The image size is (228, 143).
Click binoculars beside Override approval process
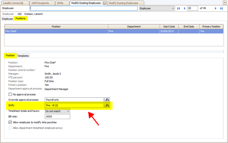(x=107, y=100)
